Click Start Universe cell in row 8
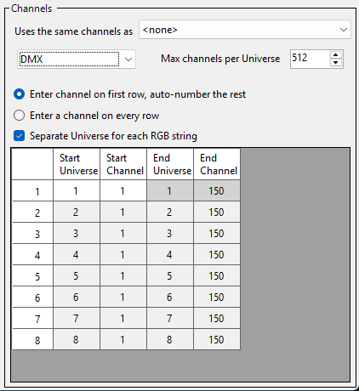359x391 pixels. click(x=77, y=340)
